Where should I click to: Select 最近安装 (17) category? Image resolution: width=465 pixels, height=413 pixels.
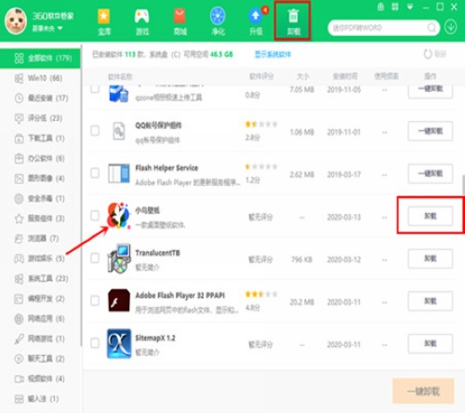(x=40, y=99)
